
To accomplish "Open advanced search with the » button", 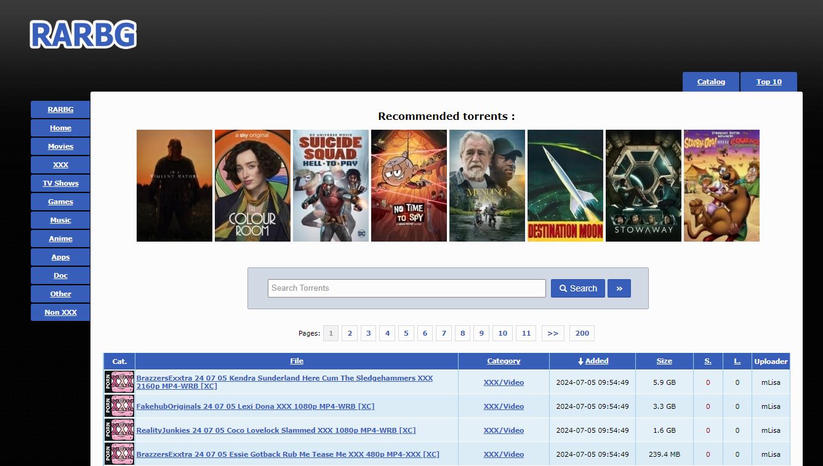I will coord(619,288).
